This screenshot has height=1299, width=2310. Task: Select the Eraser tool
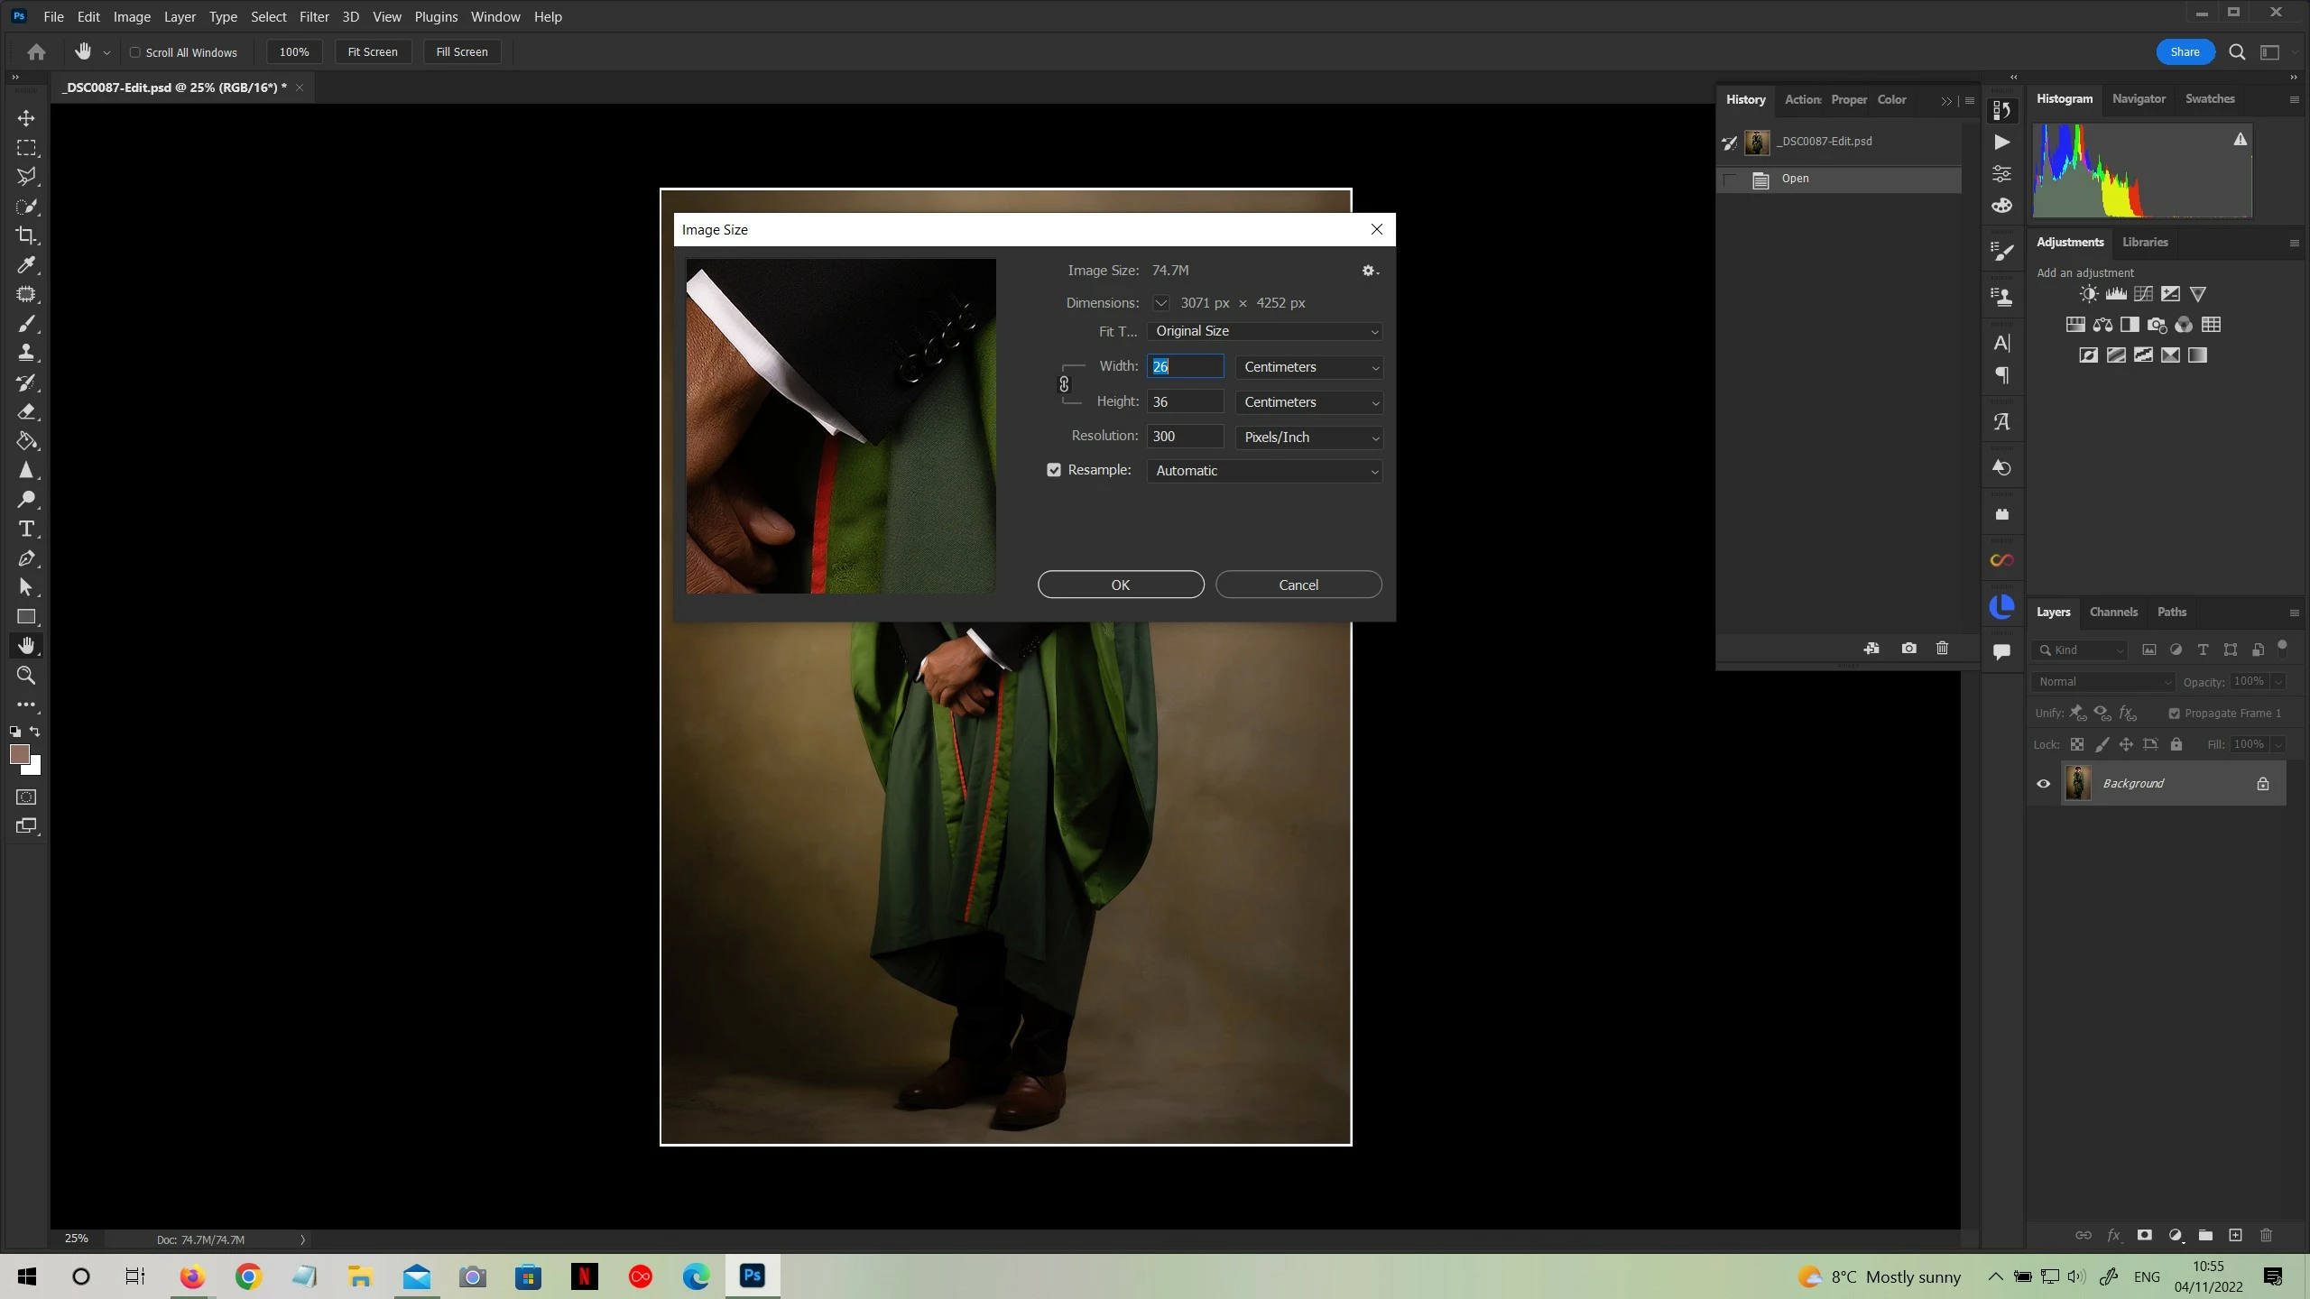coord(26,412)
